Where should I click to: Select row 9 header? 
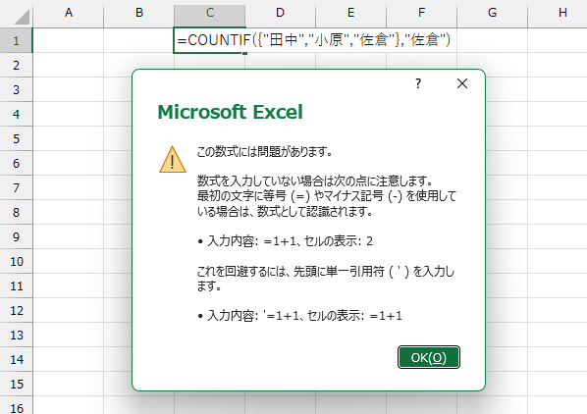click(16, 236)
